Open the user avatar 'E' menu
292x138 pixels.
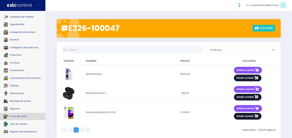(x=283, y=5)
